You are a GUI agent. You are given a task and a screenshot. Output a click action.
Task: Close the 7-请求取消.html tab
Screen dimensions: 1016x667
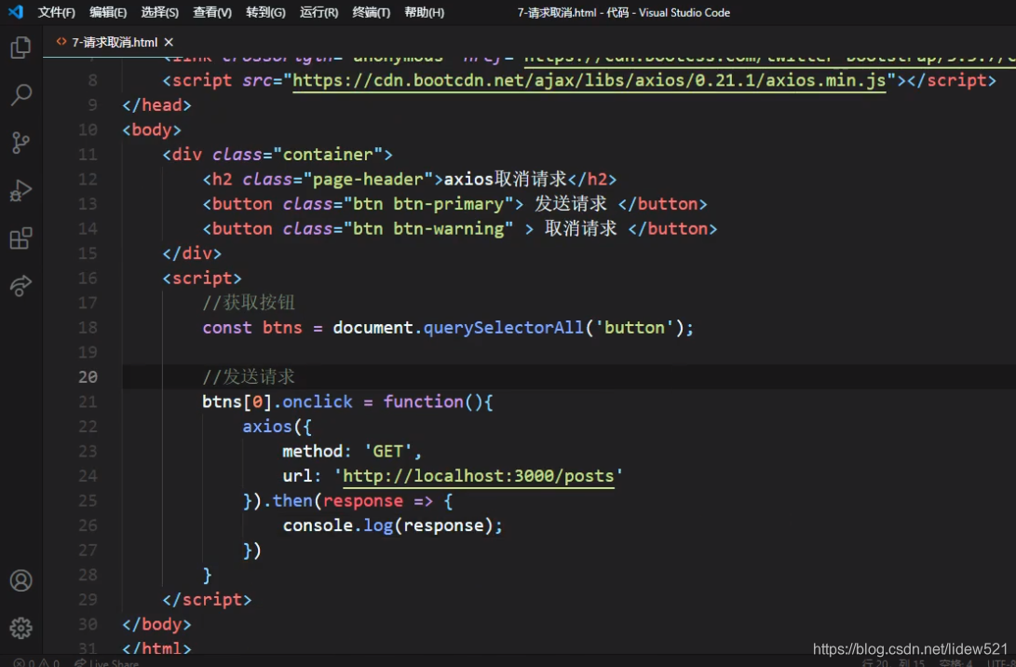[x=169, y=42]
